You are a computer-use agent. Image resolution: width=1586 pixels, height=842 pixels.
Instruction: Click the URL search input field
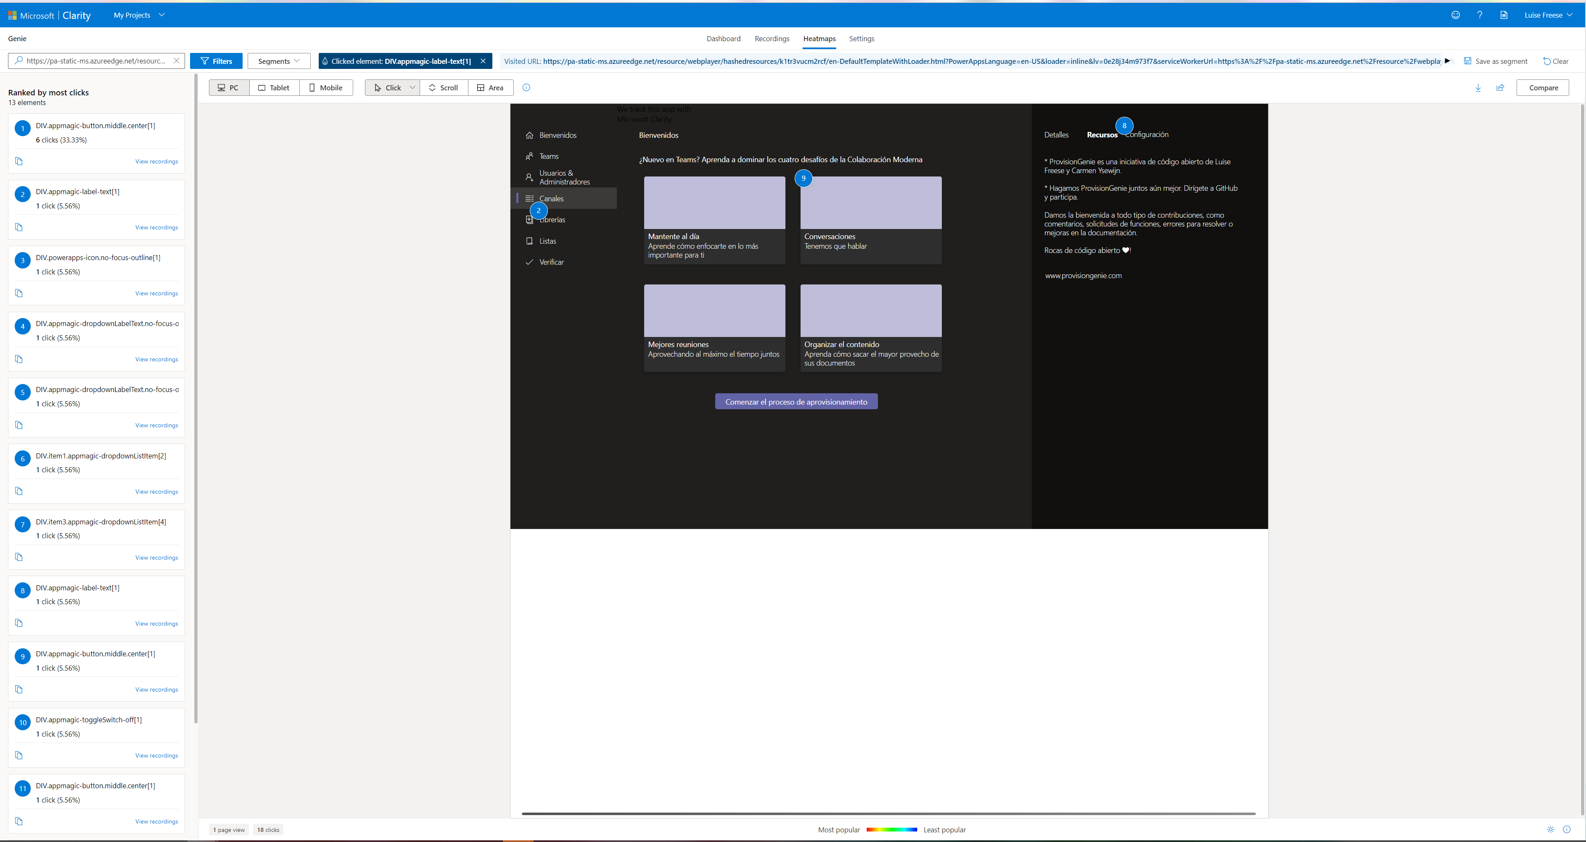(x=96, y=61)
